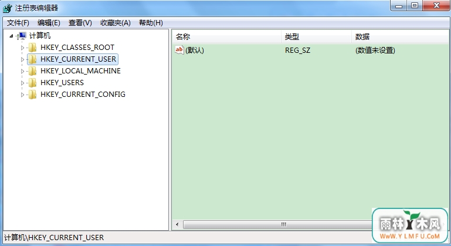Minimize the Registry Editor window

click(x=399, y=5)
